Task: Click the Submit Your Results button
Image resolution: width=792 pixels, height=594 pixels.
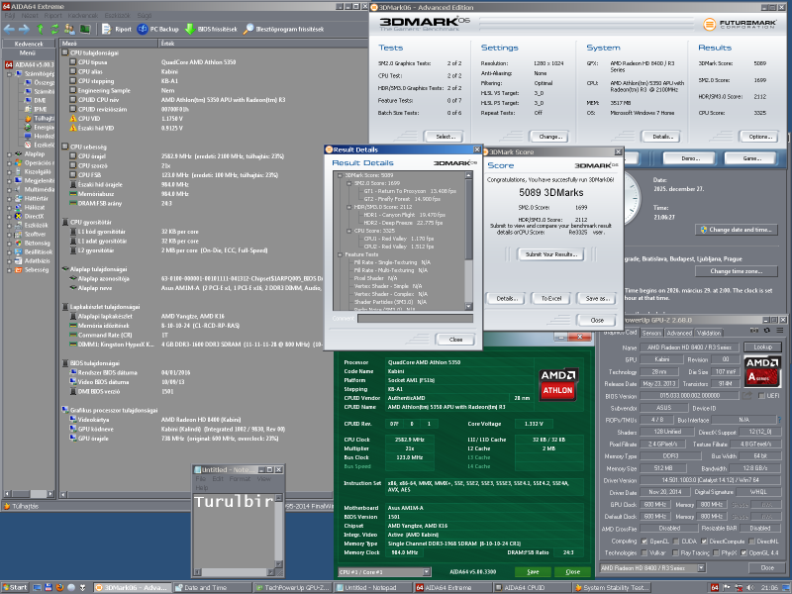Action: point(552,254)
